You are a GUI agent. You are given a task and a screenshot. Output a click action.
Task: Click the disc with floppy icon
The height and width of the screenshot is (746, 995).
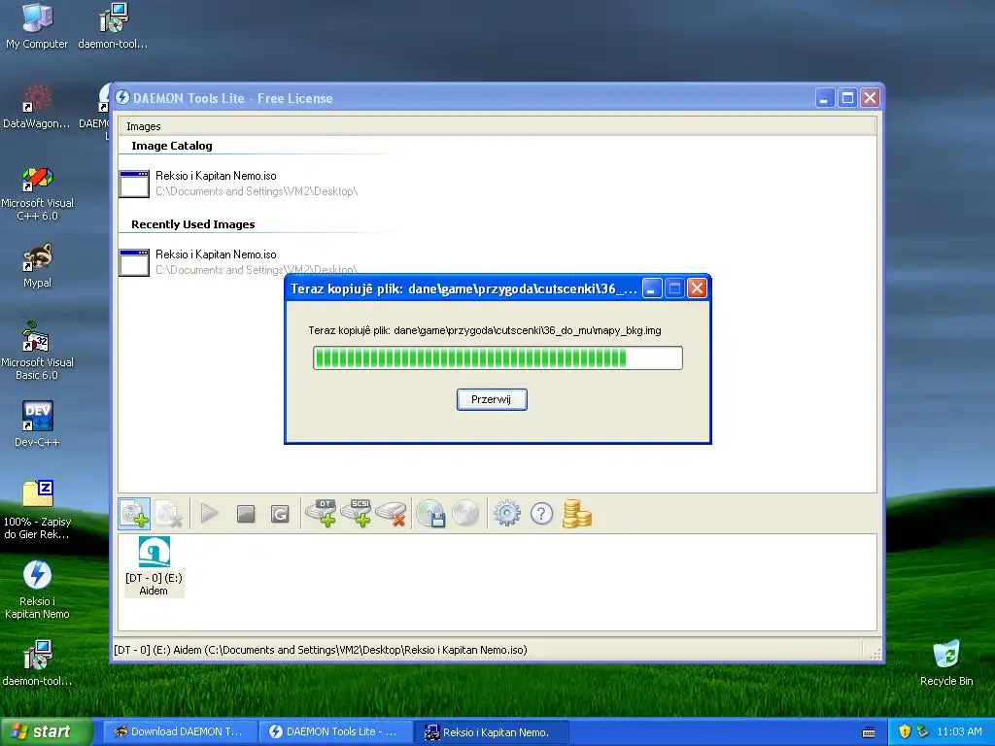430,514
